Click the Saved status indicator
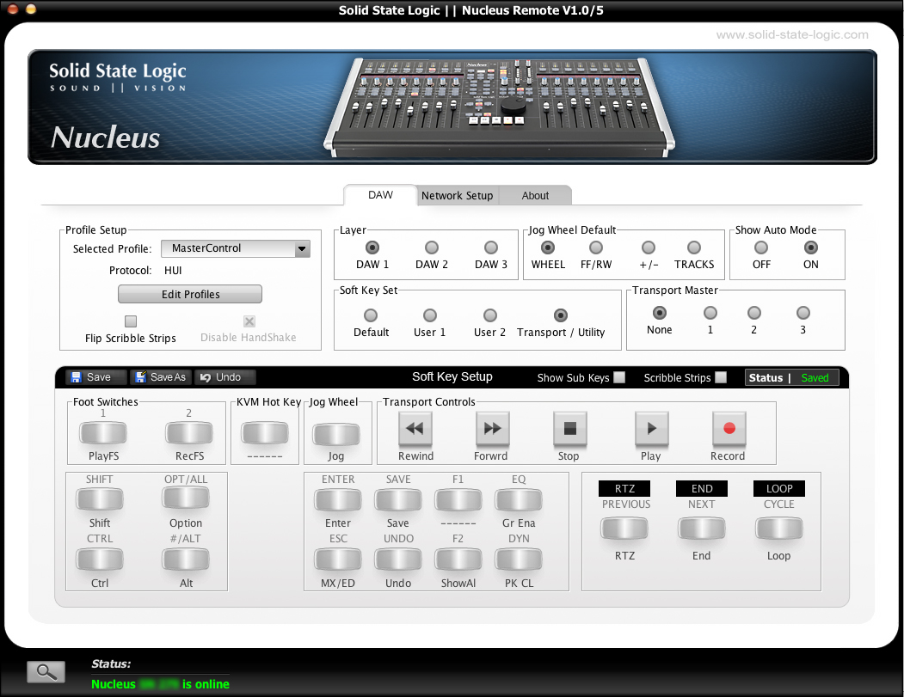 coord(815,378)
